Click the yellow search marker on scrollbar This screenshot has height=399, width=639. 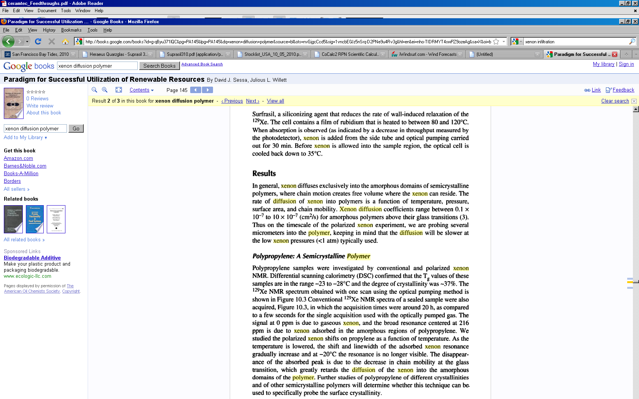coord(630,282)
